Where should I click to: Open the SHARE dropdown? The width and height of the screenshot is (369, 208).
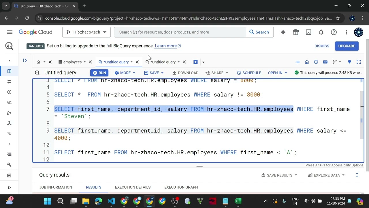point(217,73)
